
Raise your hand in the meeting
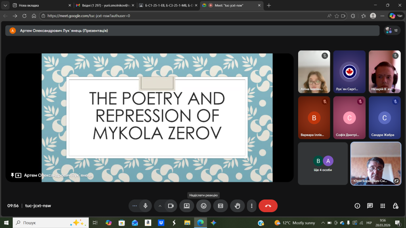237,206
